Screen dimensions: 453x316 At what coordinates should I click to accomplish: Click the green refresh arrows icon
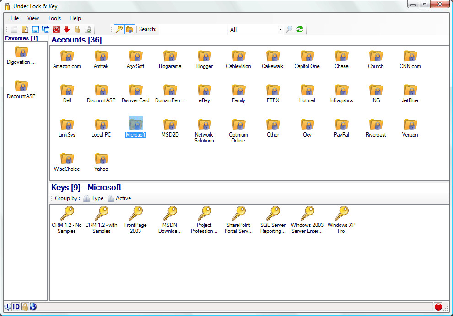[300, 29]
